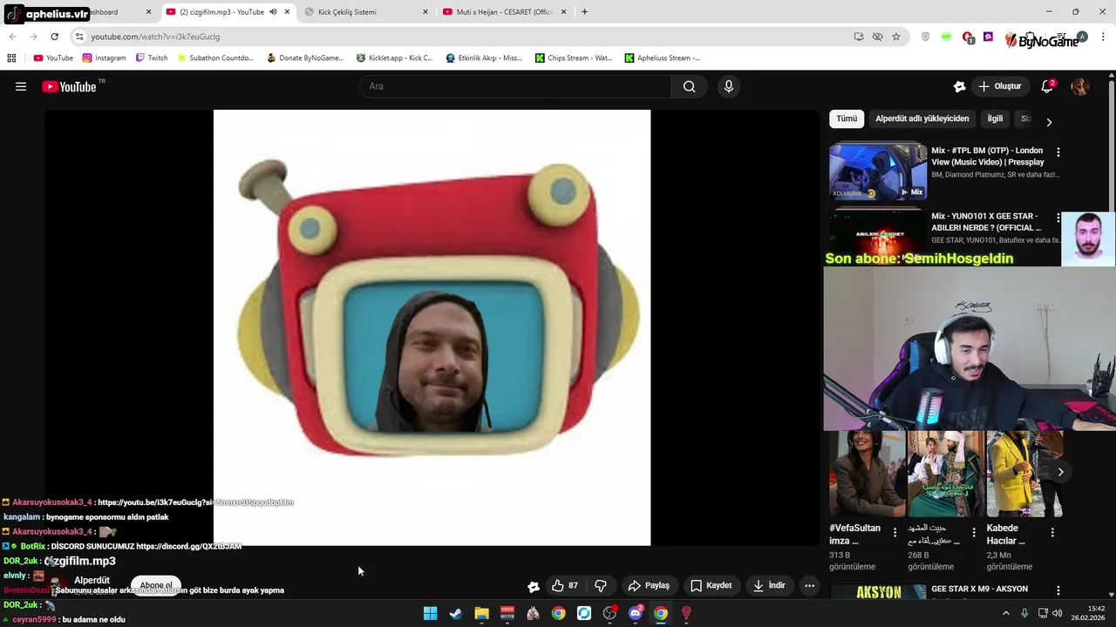
Task: Open the Windows Start menu
Action: [430, 613]
